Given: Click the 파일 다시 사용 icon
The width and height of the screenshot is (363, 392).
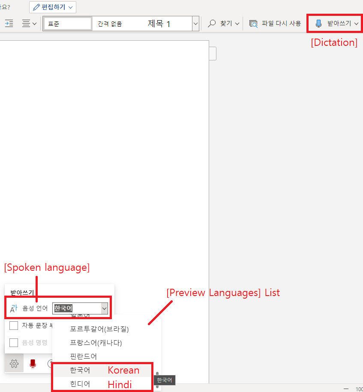Looking at the screenshot, I should (x=253, y=24).
